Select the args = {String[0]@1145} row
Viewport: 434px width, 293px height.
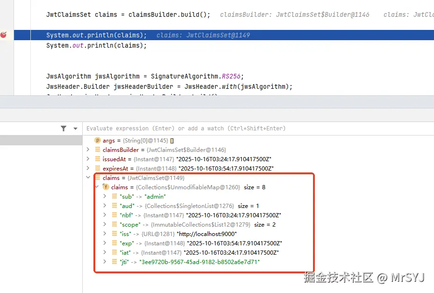(258, 140)
